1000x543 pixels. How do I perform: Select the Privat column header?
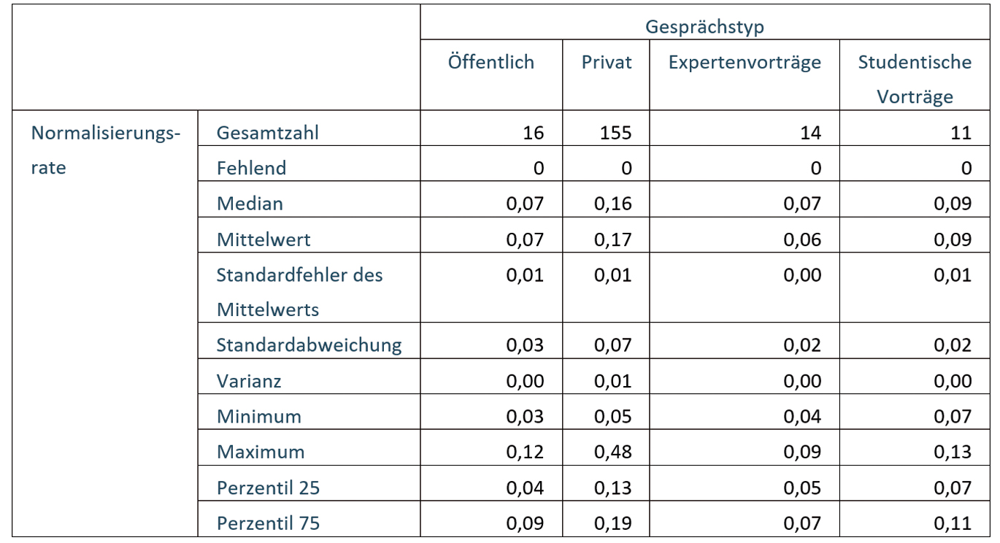click(x=607, y=62)
